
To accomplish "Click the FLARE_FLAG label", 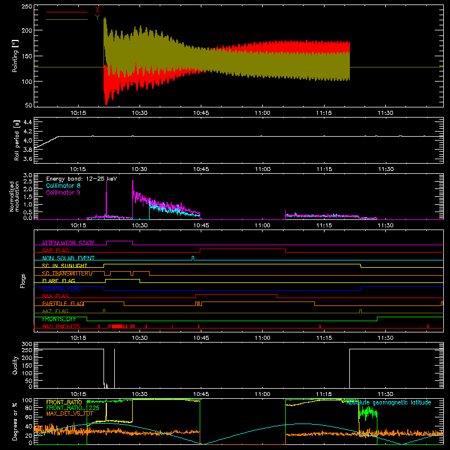I will coord(58,281).
